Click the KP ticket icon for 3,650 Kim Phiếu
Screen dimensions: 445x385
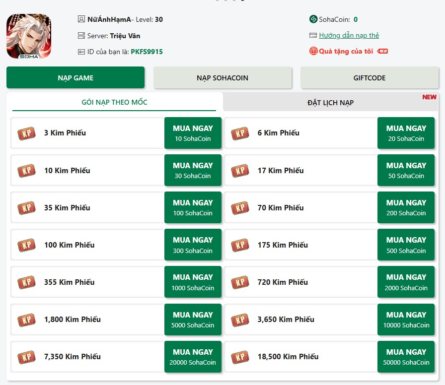tap(240, 320)
